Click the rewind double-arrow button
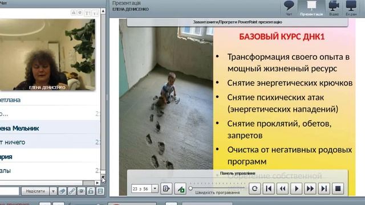The height and width of the screenshot is (205, 365). [x=282, y=188]
